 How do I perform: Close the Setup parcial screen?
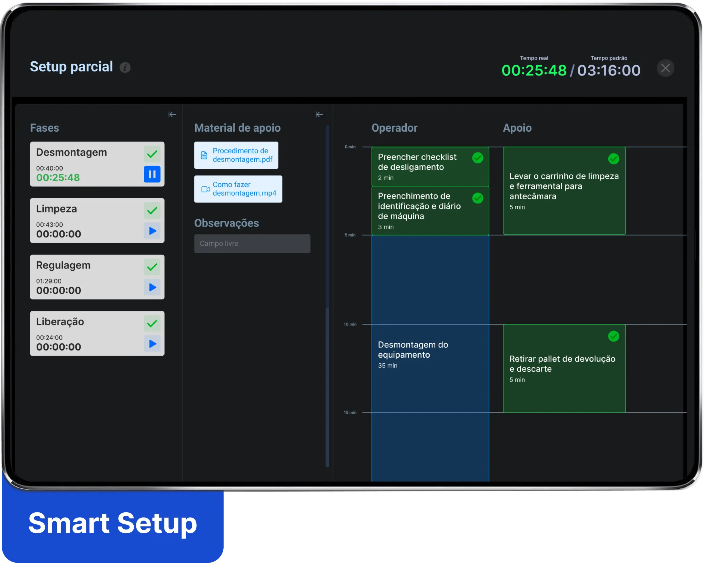(665, 68)
